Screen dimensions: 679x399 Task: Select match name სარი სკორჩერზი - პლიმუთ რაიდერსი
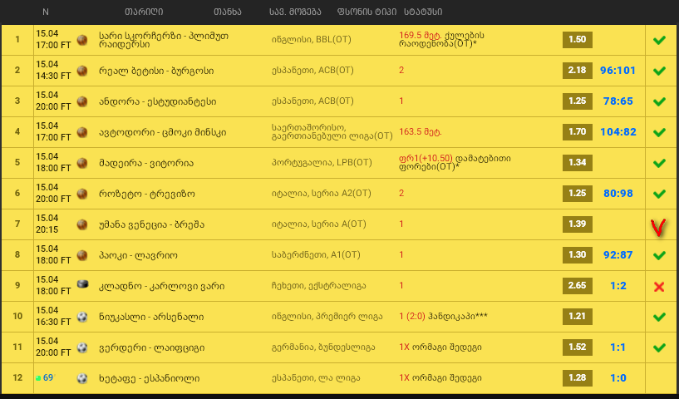[164, 40]
